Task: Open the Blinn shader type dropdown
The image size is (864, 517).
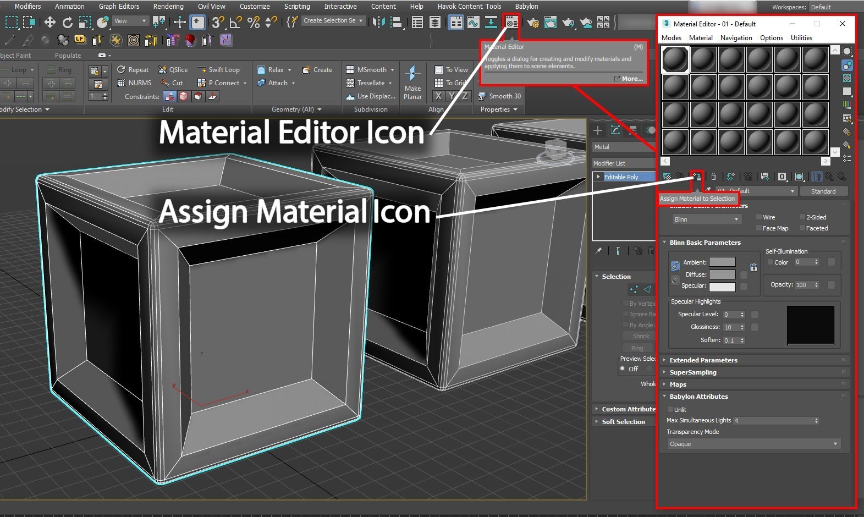Action: [x=706, y=219]
